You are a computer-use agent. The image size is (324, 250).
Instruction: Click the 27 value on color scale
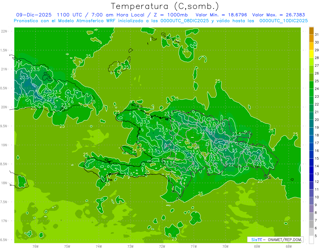317,66
